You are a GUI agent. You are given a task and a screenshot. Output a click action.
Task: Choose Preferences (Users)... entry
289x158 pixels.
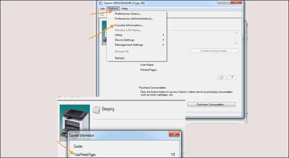(x=128, y=14)
